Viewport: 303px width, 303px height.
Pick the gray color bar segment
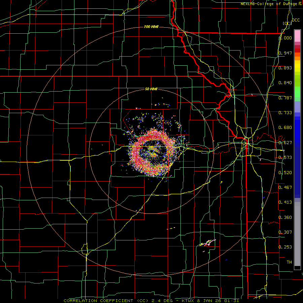(297, 234)
